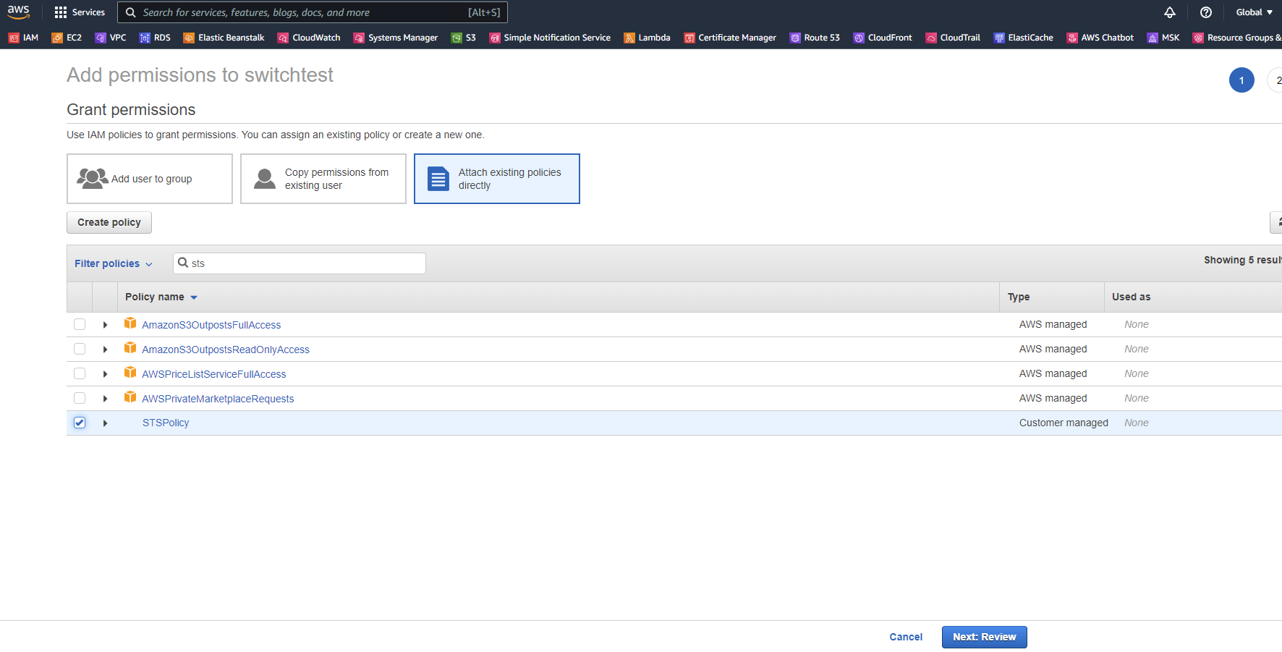Select Copy permissions from existing user

(x=323, y=179)
